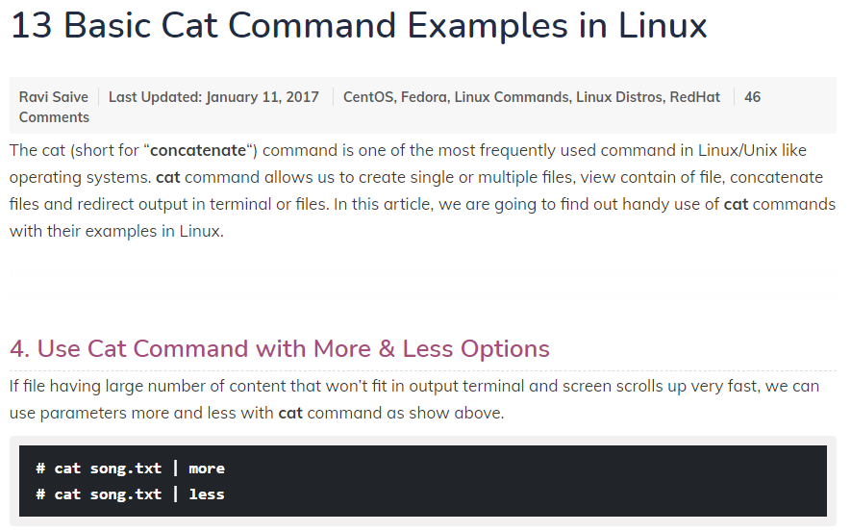The image size is (851, 532).
Task: Click the Last Updated January 11, 2017 date
Action: tap(213, 97)
